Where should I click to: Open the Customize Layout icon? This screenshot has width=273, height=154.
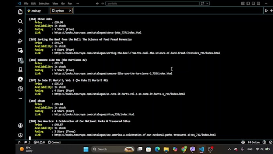(x=243, y=4)
